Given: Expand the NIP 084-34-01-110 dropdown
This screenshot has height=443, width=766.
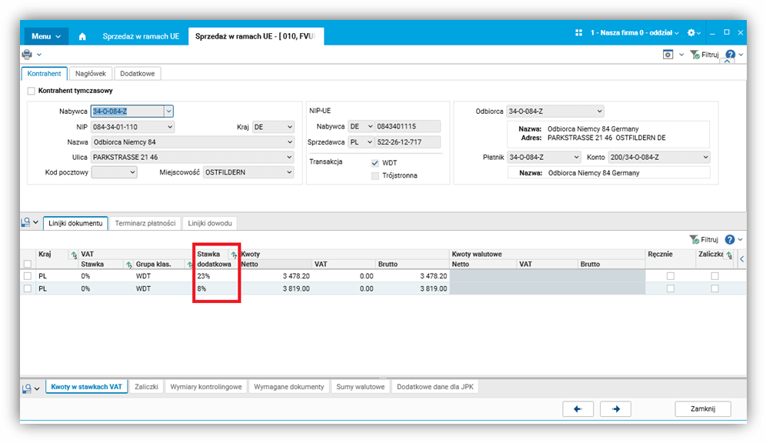Looking at the screenshot, I should tap(170, 127).
